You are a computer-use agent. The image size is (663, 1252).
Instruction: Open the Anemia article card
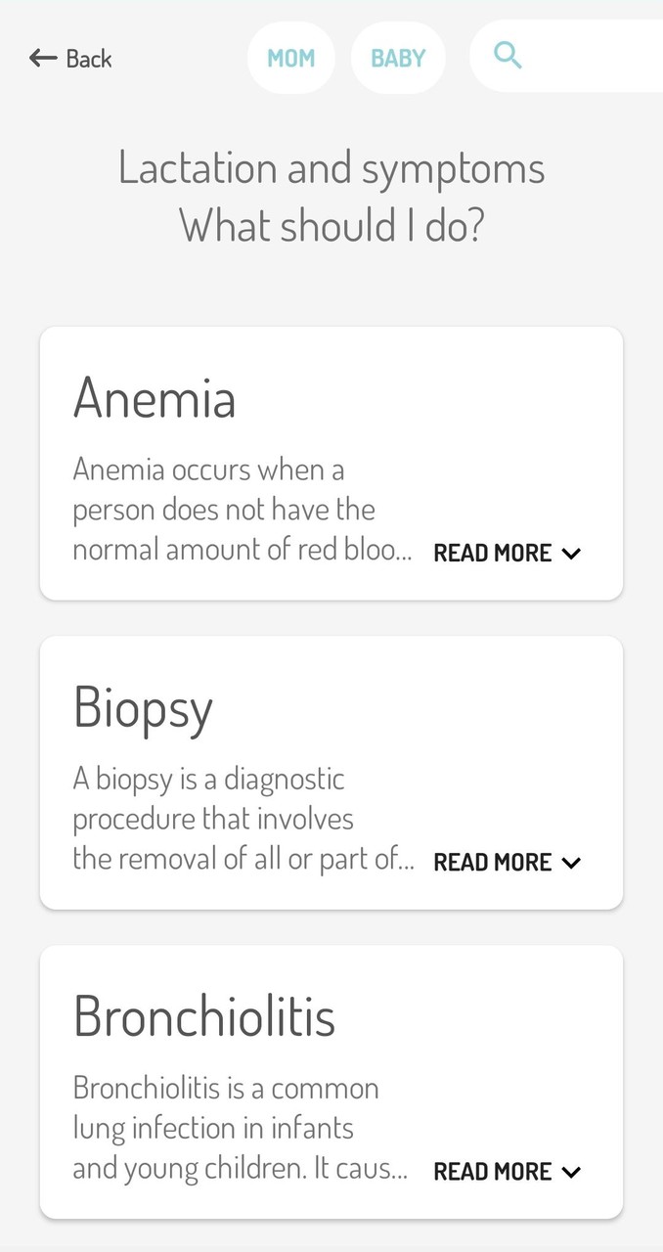click(331, 464)
